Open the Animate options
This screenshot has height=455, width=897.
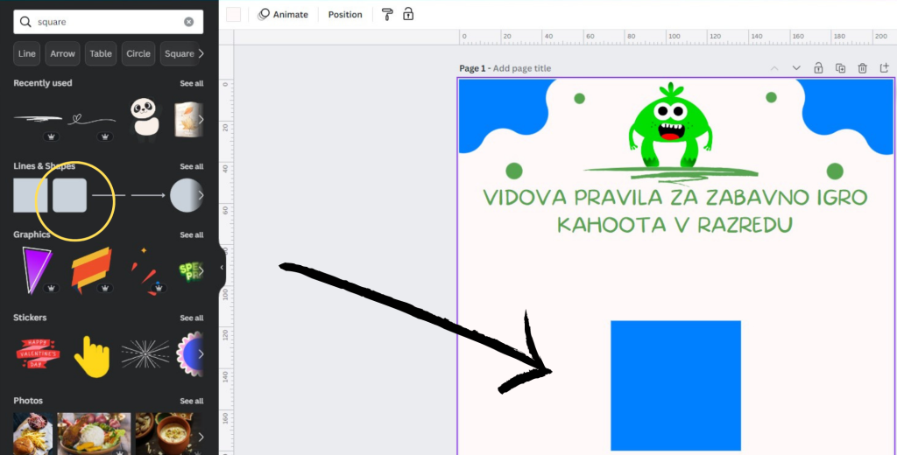click(x=283, y=14)
